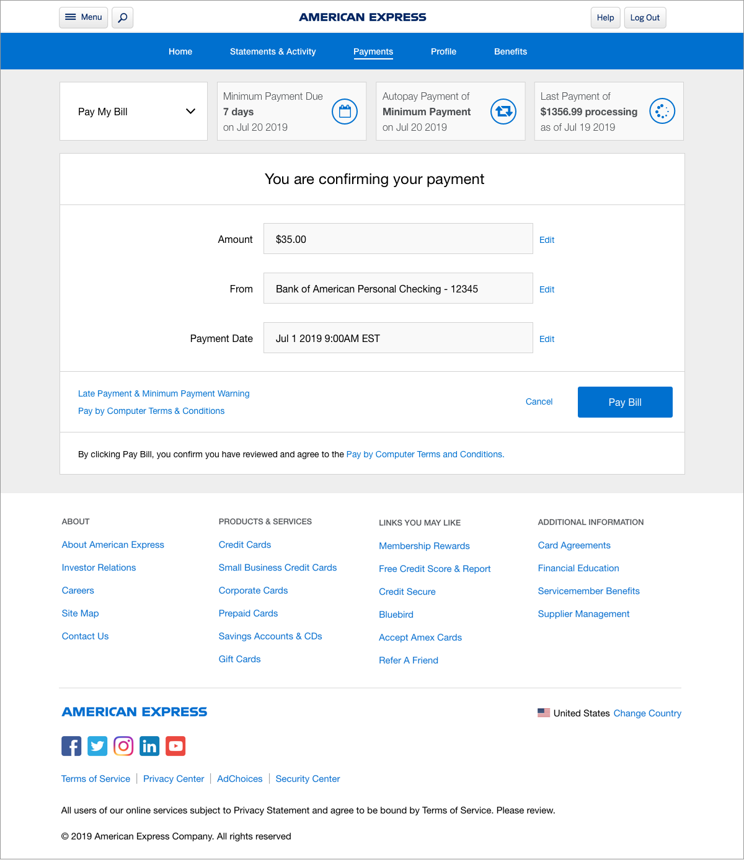The width and height of the screenshot is (744, 860).
Task: Open the Site Map link
Action: pos(80,613)
